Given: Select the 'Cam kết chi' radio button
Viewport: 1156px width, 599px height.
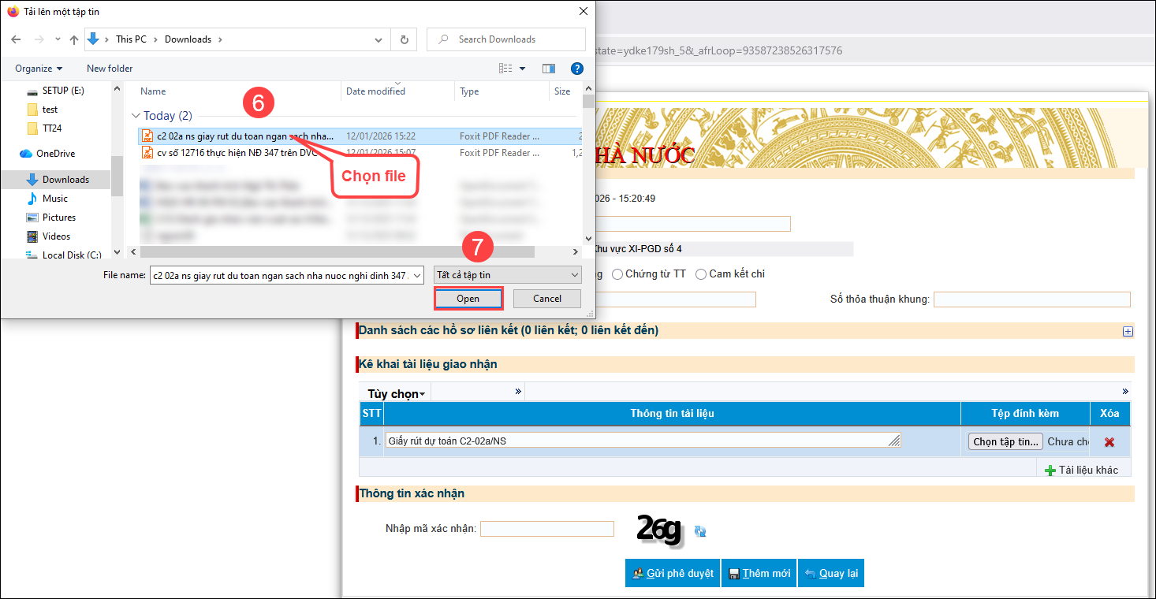Looking at the screenshot, I should click(701, 274).
